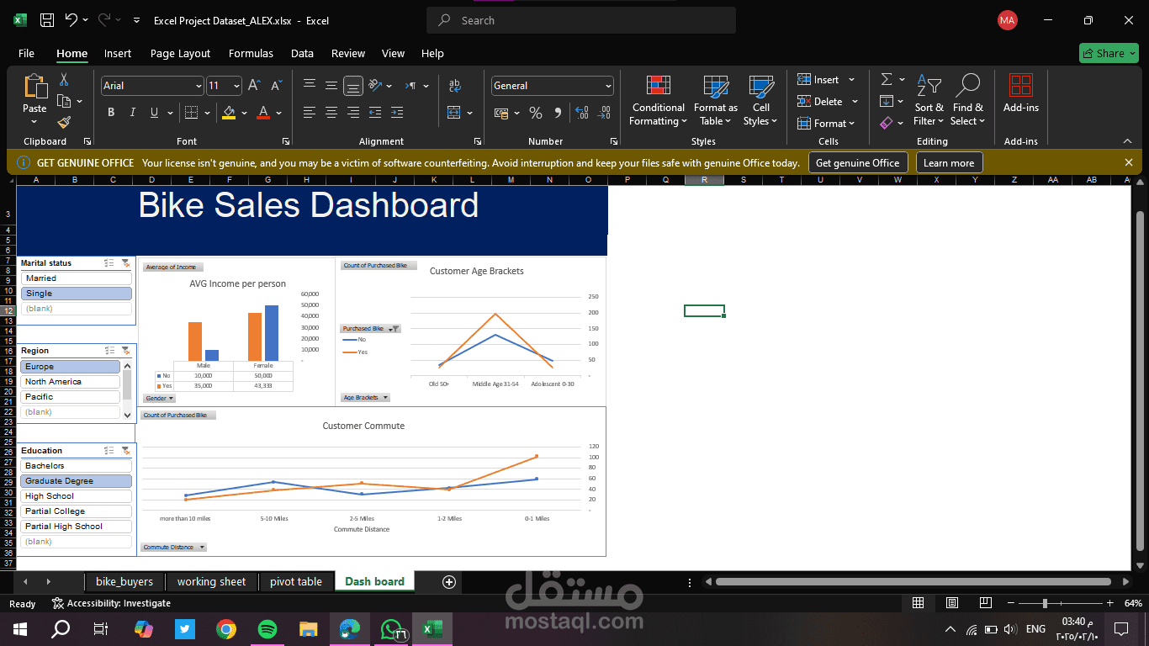Toggle Underline formatting

point(154,113)
